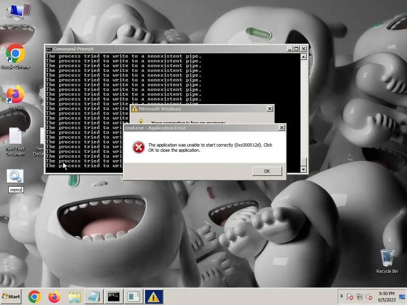The height and width of the screenshot is (305, 407).
Task: Minimize the Command Prompt window
Action: click(x=290, y=49)
